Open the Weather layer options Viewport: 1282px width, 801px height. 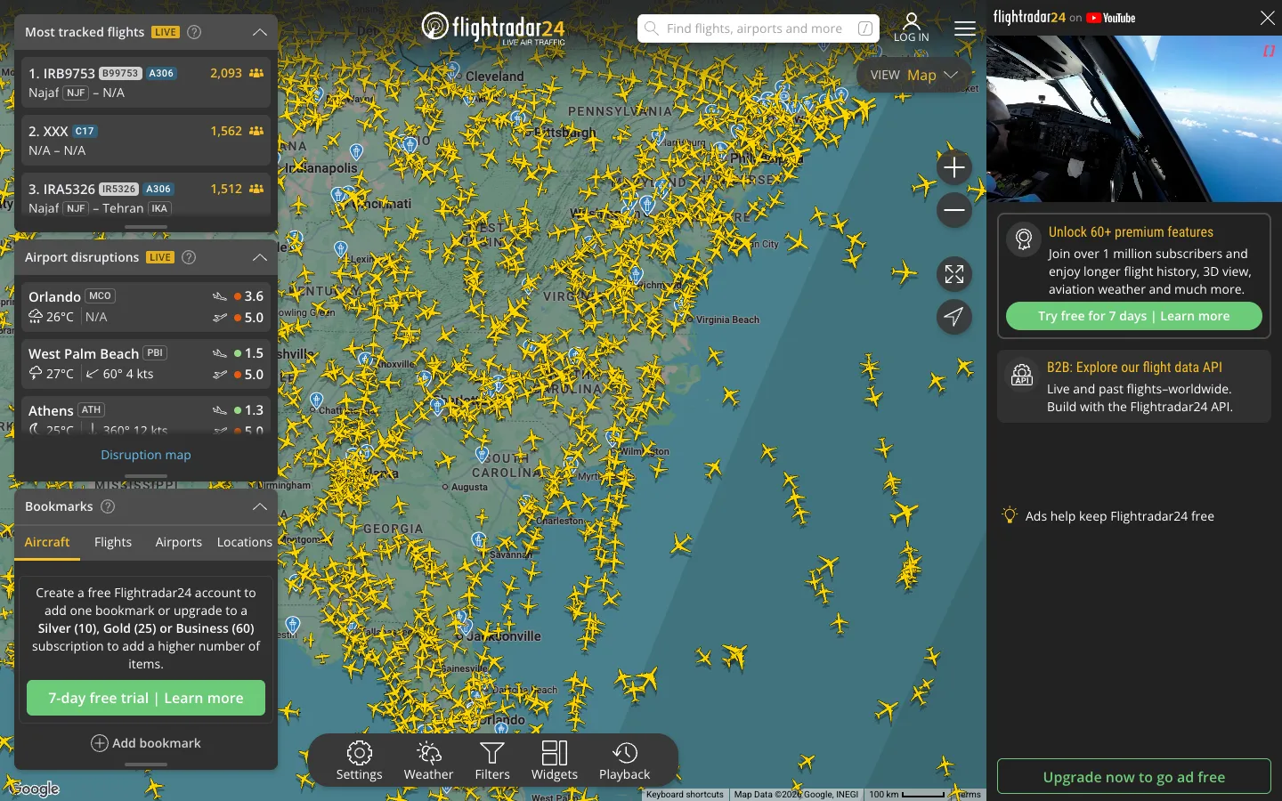pos(428,761)
